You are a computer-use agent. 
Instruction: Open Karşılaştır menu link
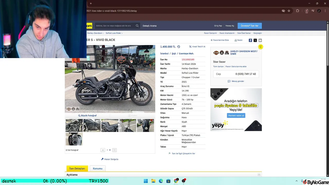(258, 33)
